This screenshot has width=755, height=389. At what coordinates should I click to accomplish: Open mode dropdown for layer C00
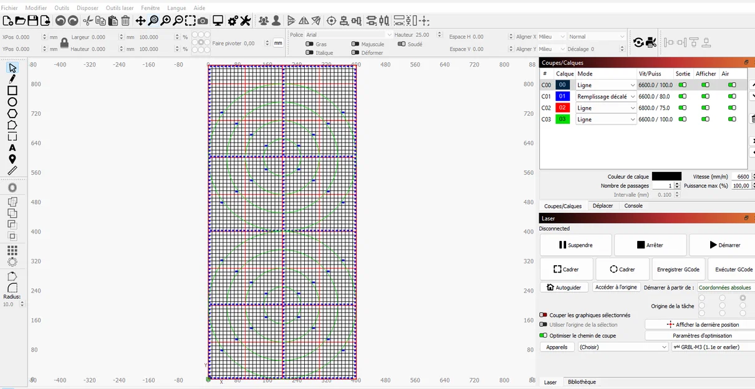pyautogui.click(x=605, y=85)
